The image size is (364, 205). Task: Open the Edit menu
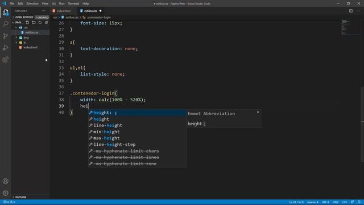20,3
